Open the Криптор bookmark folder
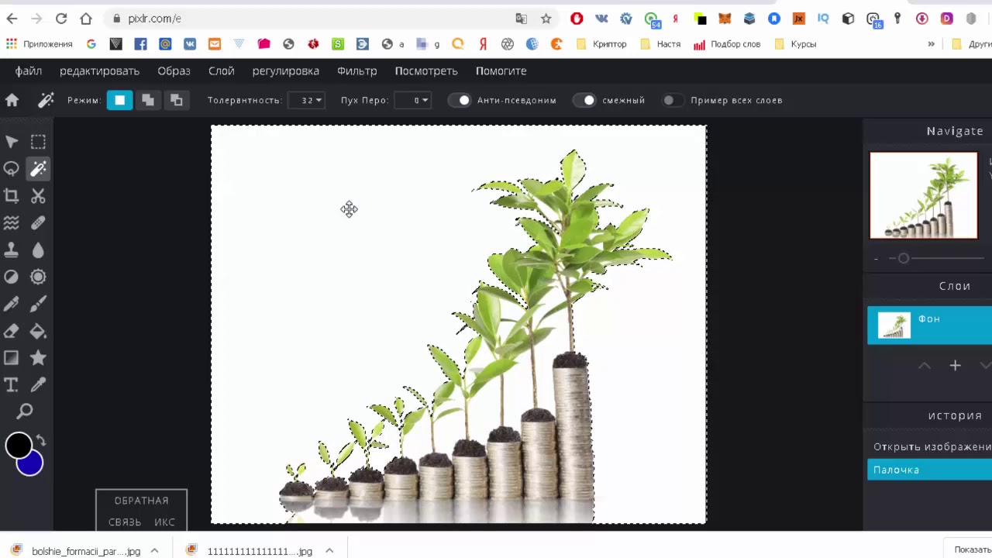This screenshot has width=992, height=558. coord(601,44)
